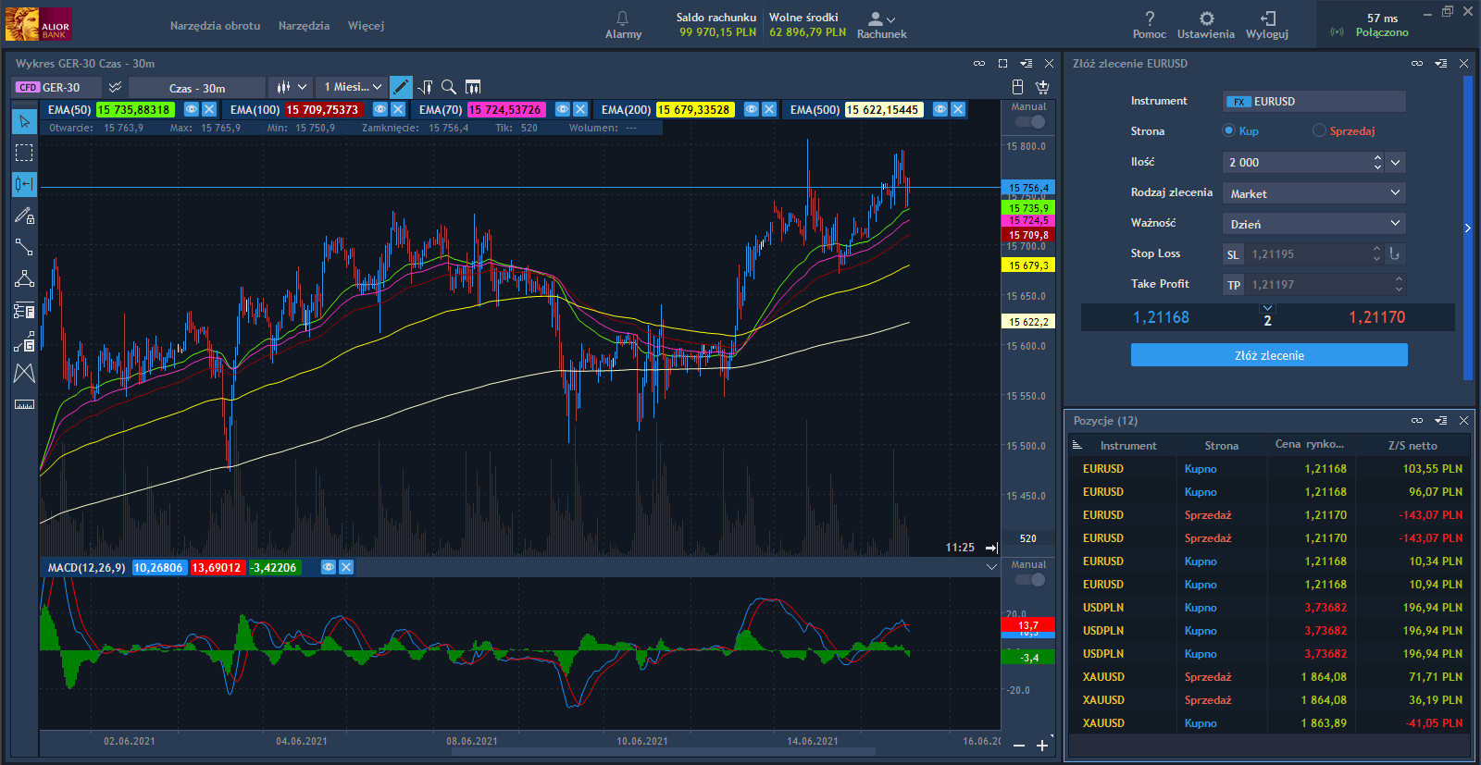Image resolution: width=1481 pixels, height=765 pixels.
Task: Toggle EMA(100) visibility eye
Action: click(380, 109)
